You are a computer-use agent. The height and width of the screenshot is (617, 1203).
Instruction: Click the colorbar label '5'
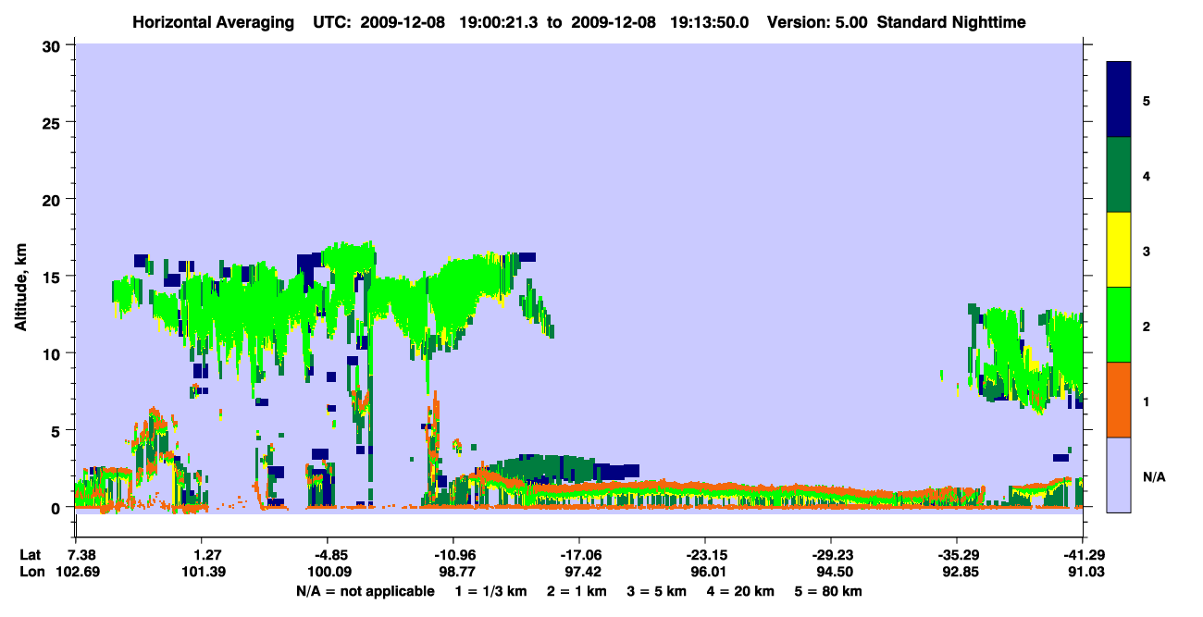click(x=1147, y=100)
